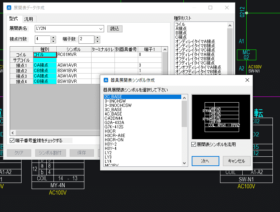Click the 端子1 column header
280x212 pixels.
coord(149,50)
